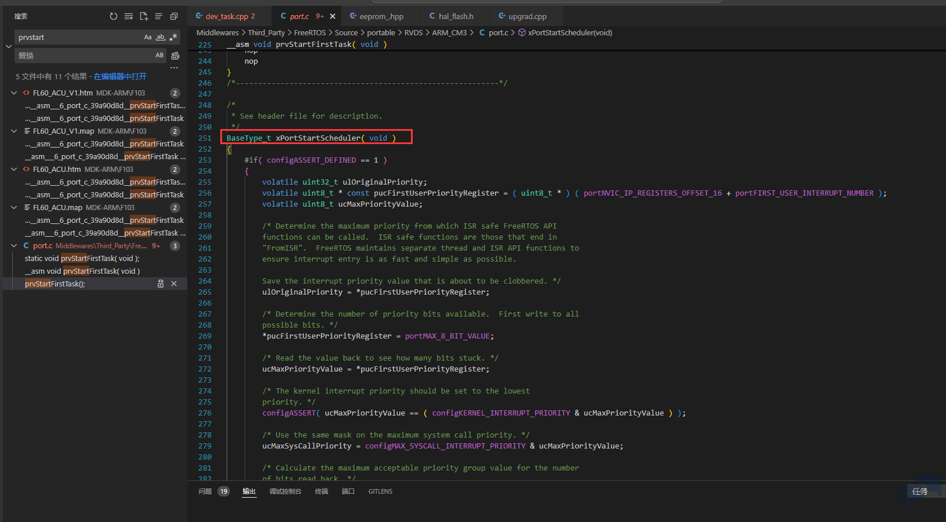Collapse FL60_ACU.htm results group
The height and width of the screenshot is (522, 946).
(x=14, y=169)
